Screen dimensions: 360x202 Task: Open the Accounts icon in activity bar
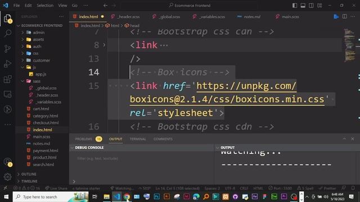pos(7,162)
